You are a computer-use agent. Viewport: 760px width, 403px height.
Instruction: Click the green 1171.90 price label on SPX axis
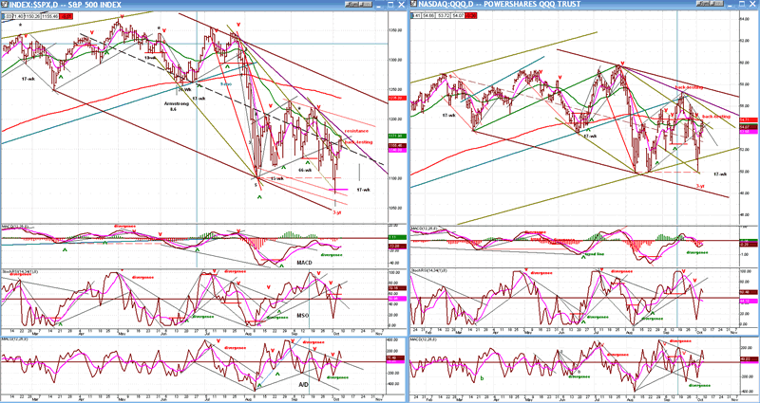[395, 137]
